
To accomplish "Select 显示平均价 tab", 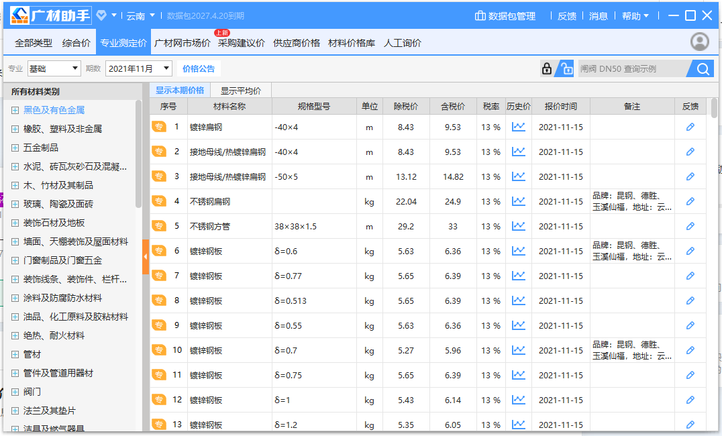I will pyautogui.click(x=241, y=91).
